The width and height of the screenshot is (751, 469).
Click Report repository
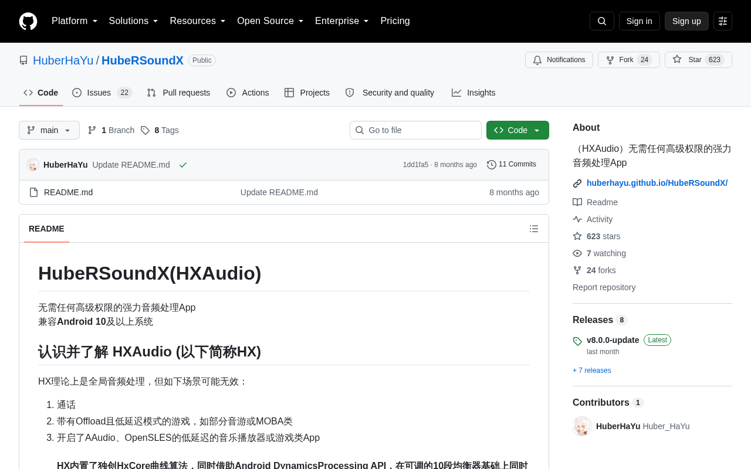(604, 287)
